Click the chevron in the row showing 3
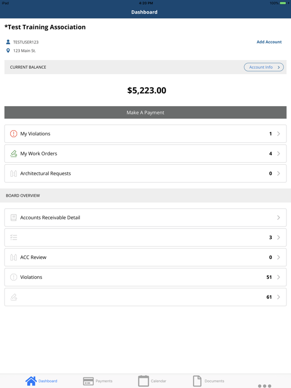Image resolution: width=291 pixels, height=388 pixels. point(279,237)
